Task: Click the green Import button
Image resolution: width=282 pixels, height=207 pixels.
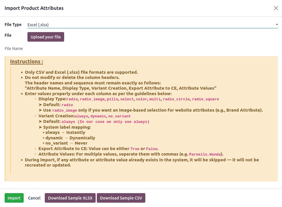Action: (x=14, y=198)
